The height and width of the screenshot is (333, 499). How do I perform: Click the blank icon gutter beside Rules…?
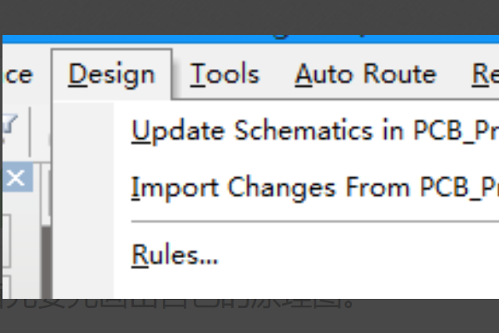tap(83, 256)
